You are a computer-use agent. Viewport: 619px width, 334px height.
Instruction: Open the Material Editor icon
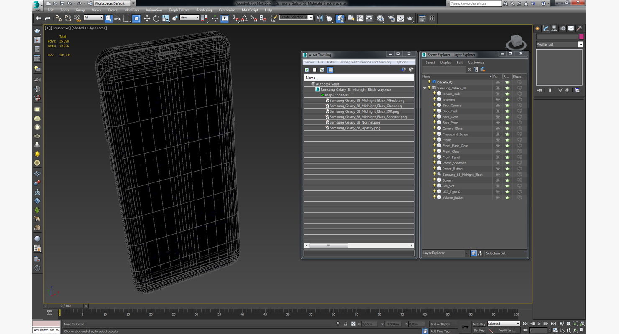(380, 18)
